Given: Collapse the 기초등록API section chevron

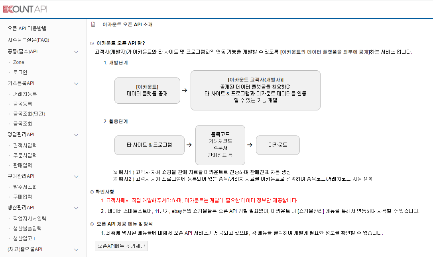Looking at the screenshot, I should coord(76,83).
